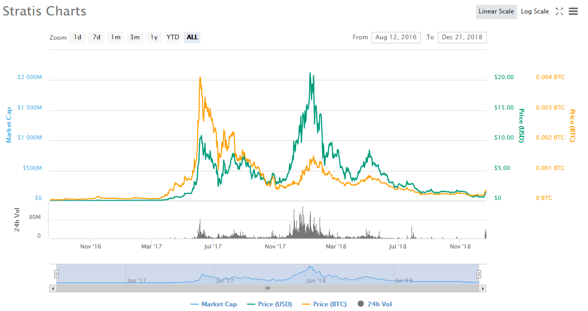Screen dimensions: 588x311
Task: Click the 0.001 BTC axis label
Action: click(x=550, y=168)
